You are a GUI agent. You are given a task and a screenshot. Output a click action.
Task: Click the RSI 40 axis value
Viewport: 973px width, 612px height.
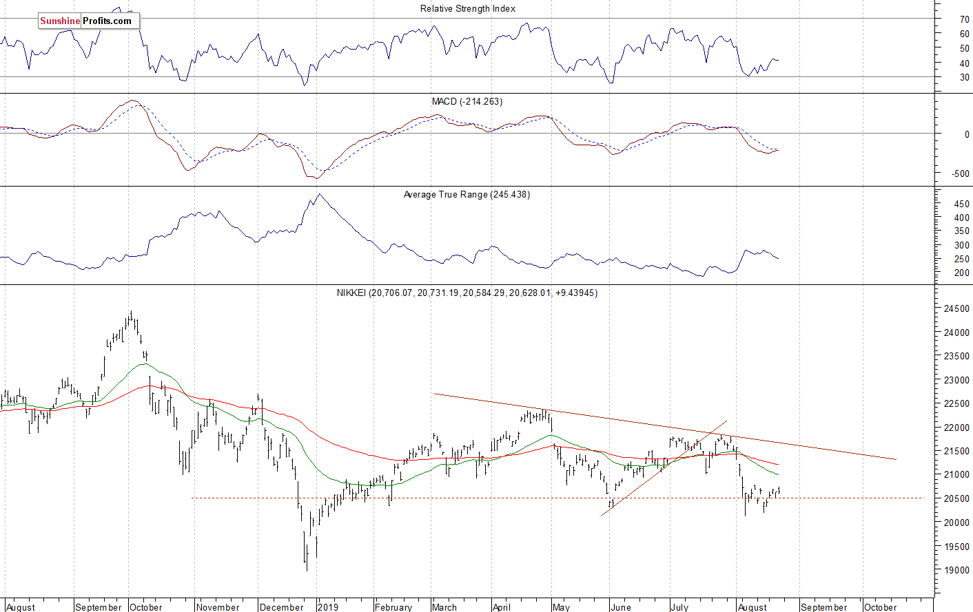coord(965,63)
